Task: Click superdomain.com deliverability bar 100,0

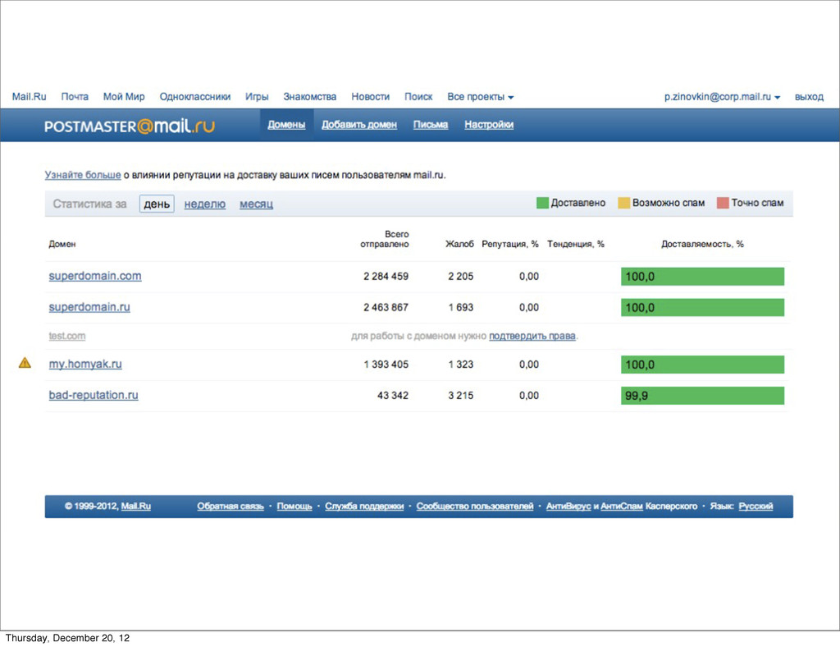Action: click(x=702, y=277)
